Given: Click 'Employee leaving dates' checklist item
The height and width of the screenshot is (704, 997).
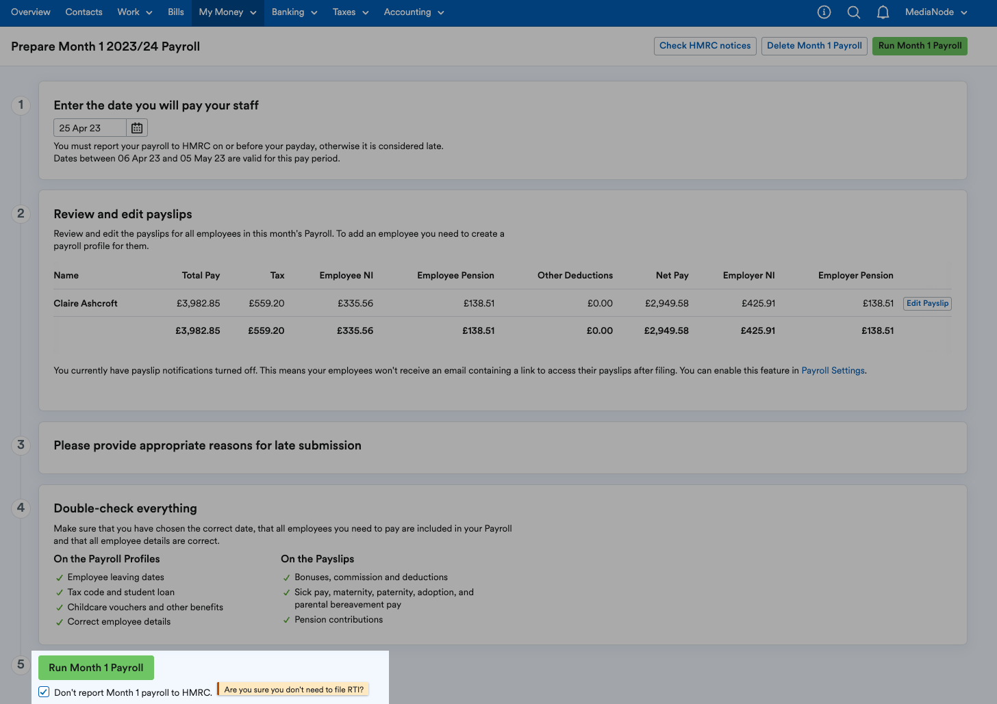Looking at the screenshot, I should coord(116,577).
